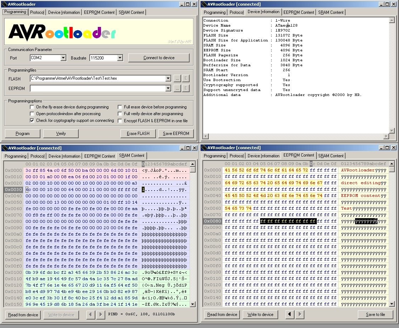Click 'Save to file' button
Screen dimensions: 399x328
point(375,315)
